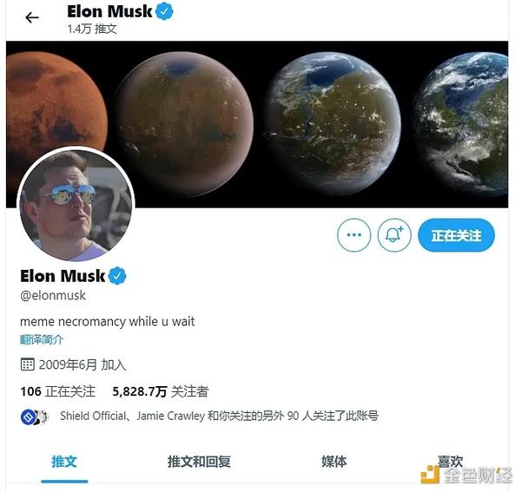521x492 pixels.
Task: Click the verified badge next to profile name
Action: (117, 276)
